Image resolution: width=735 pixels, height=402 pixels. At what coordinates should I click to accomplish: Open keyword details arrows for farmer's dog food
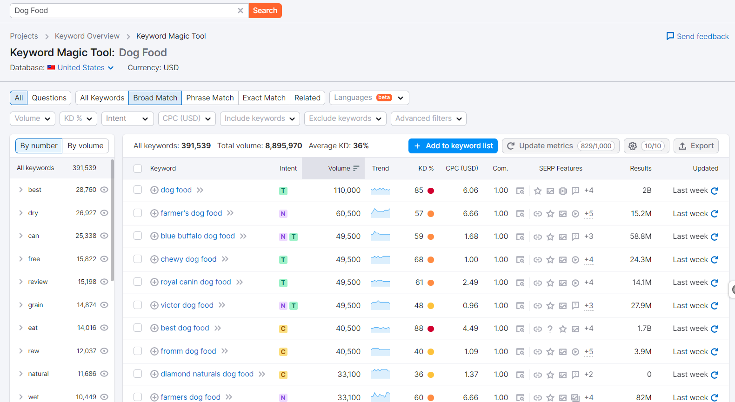point(230,213)
